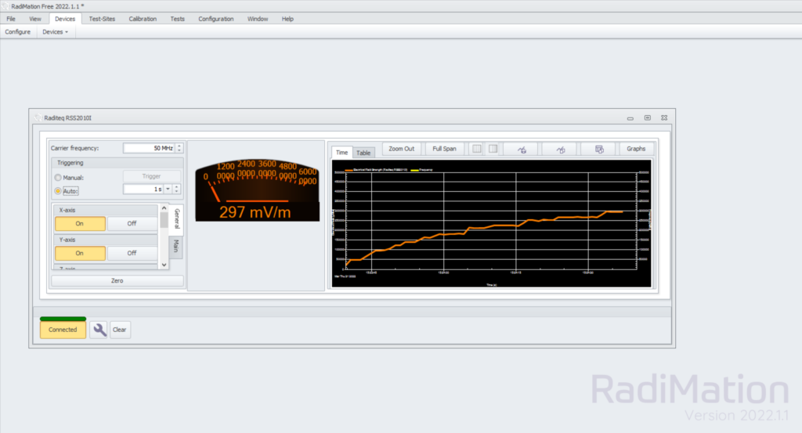Turn X-axis Off

coord(132,223)
